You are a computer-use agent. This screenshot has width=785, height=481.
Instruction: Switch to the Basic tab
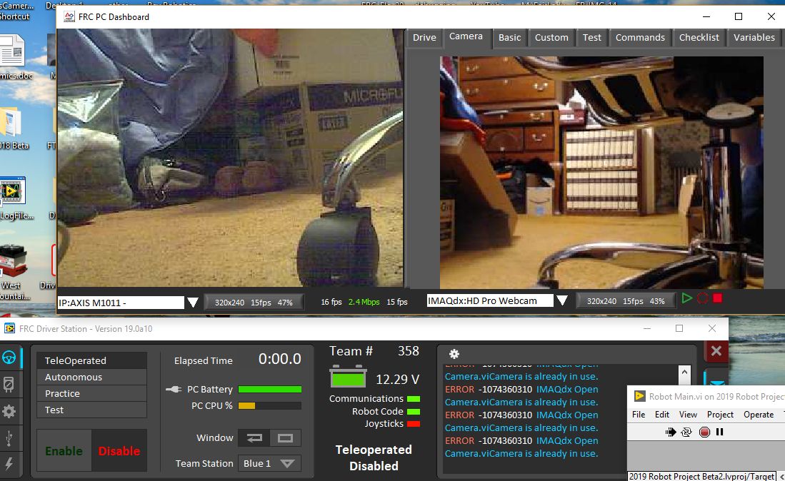pos(510,38)
